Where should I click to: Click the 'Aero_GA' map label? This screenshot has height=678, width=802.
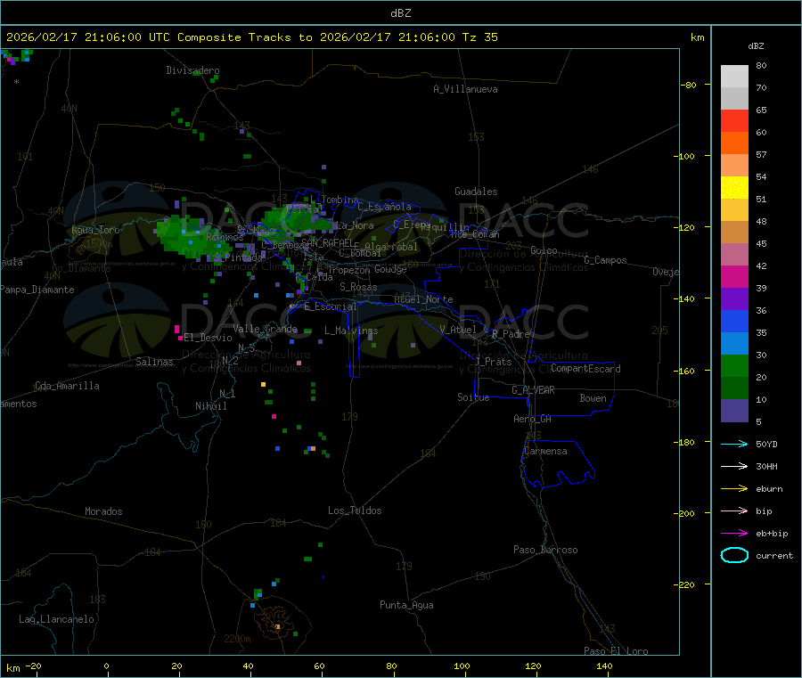533,419
